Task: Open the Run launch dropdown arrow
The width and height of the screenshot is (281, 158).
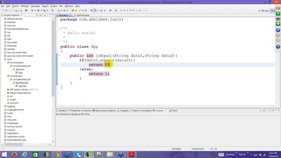Action: (41, 11)
